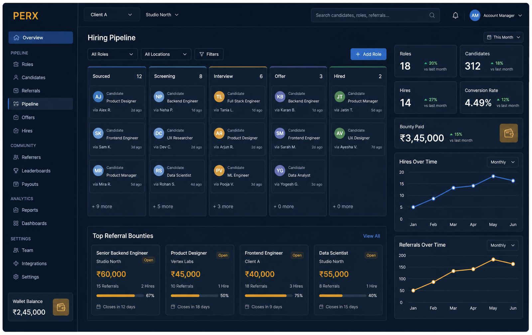Click the calendar icon on Senior Backend Engineer card
Image resolution: width=532 pixels, height=335 pixels.
tap(98, 307)
